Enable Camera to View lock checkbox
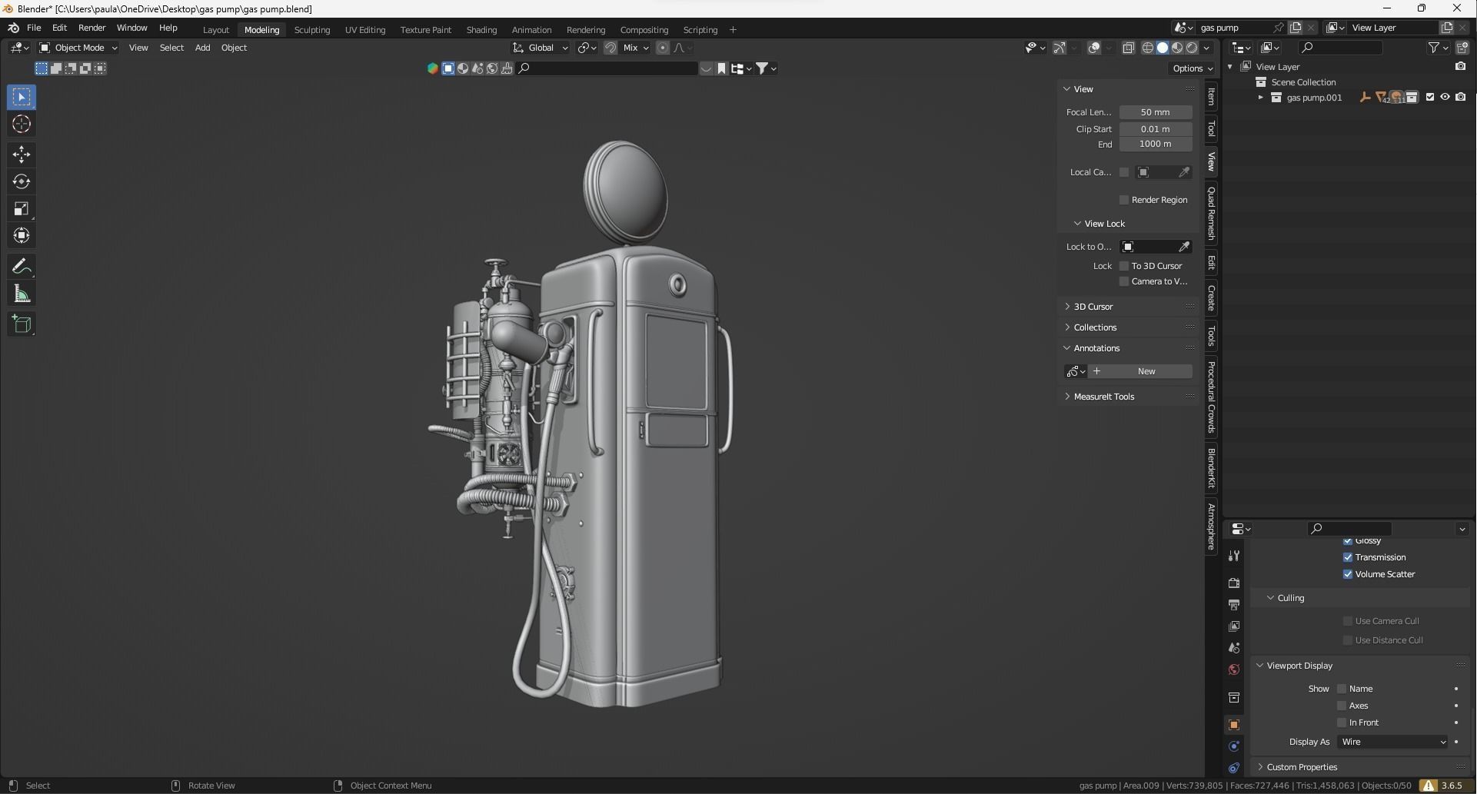Image resolution: width=1477 pixels, height=794 pixels. (1124, 281)
